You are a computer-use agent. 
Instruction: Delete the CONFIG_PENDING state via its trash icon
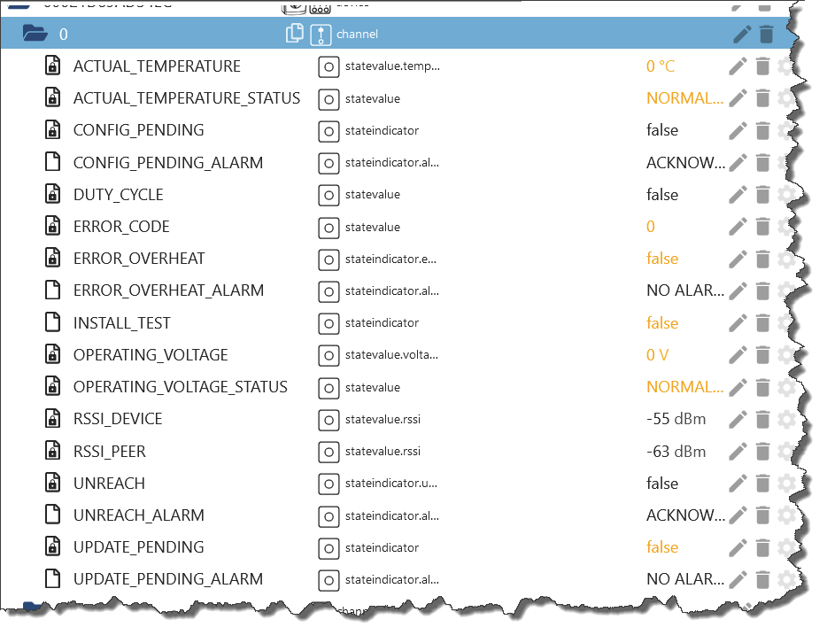coord(762,131)
